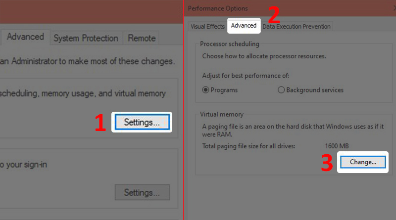Click the red number 1 annotation
The height and width of the screenshot is (220, 396).
[x=100, y=124]
